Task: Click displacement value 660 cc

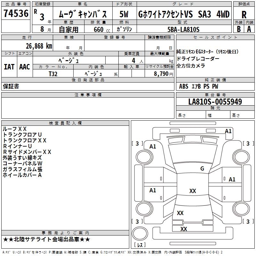Action: (x=102, y=29)
